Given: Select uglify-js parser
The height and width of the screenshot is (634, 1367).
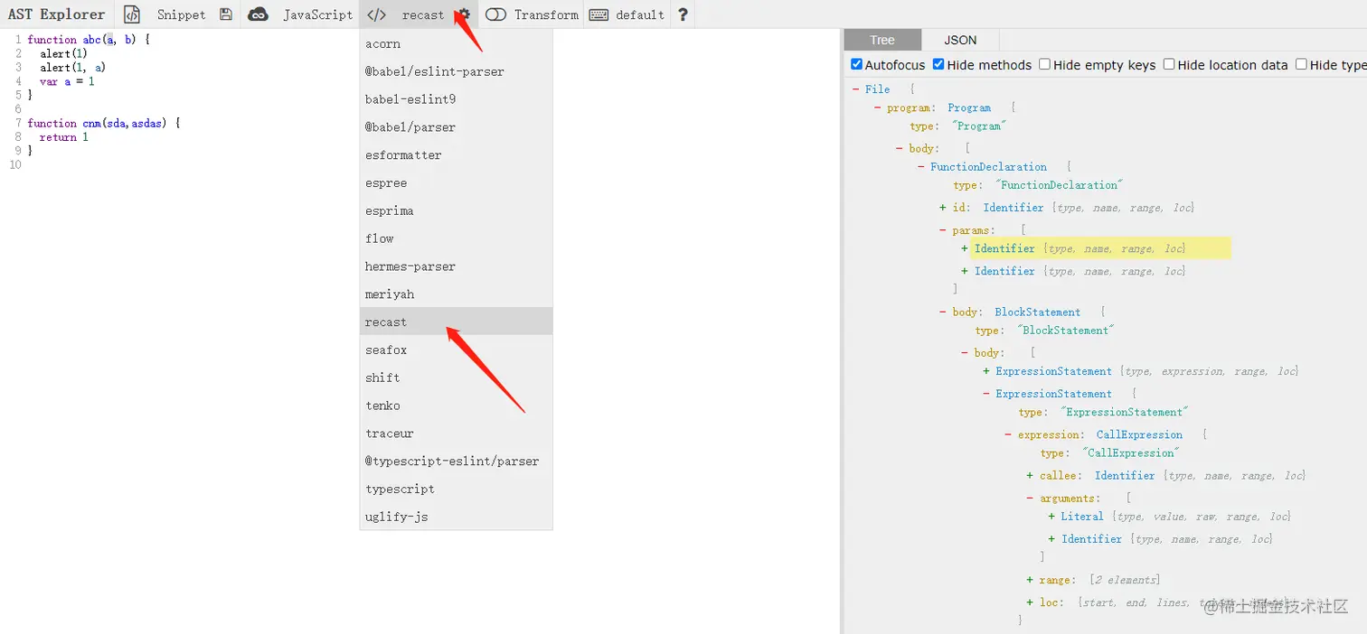Looking at the screenshot, I should [456, 517].
